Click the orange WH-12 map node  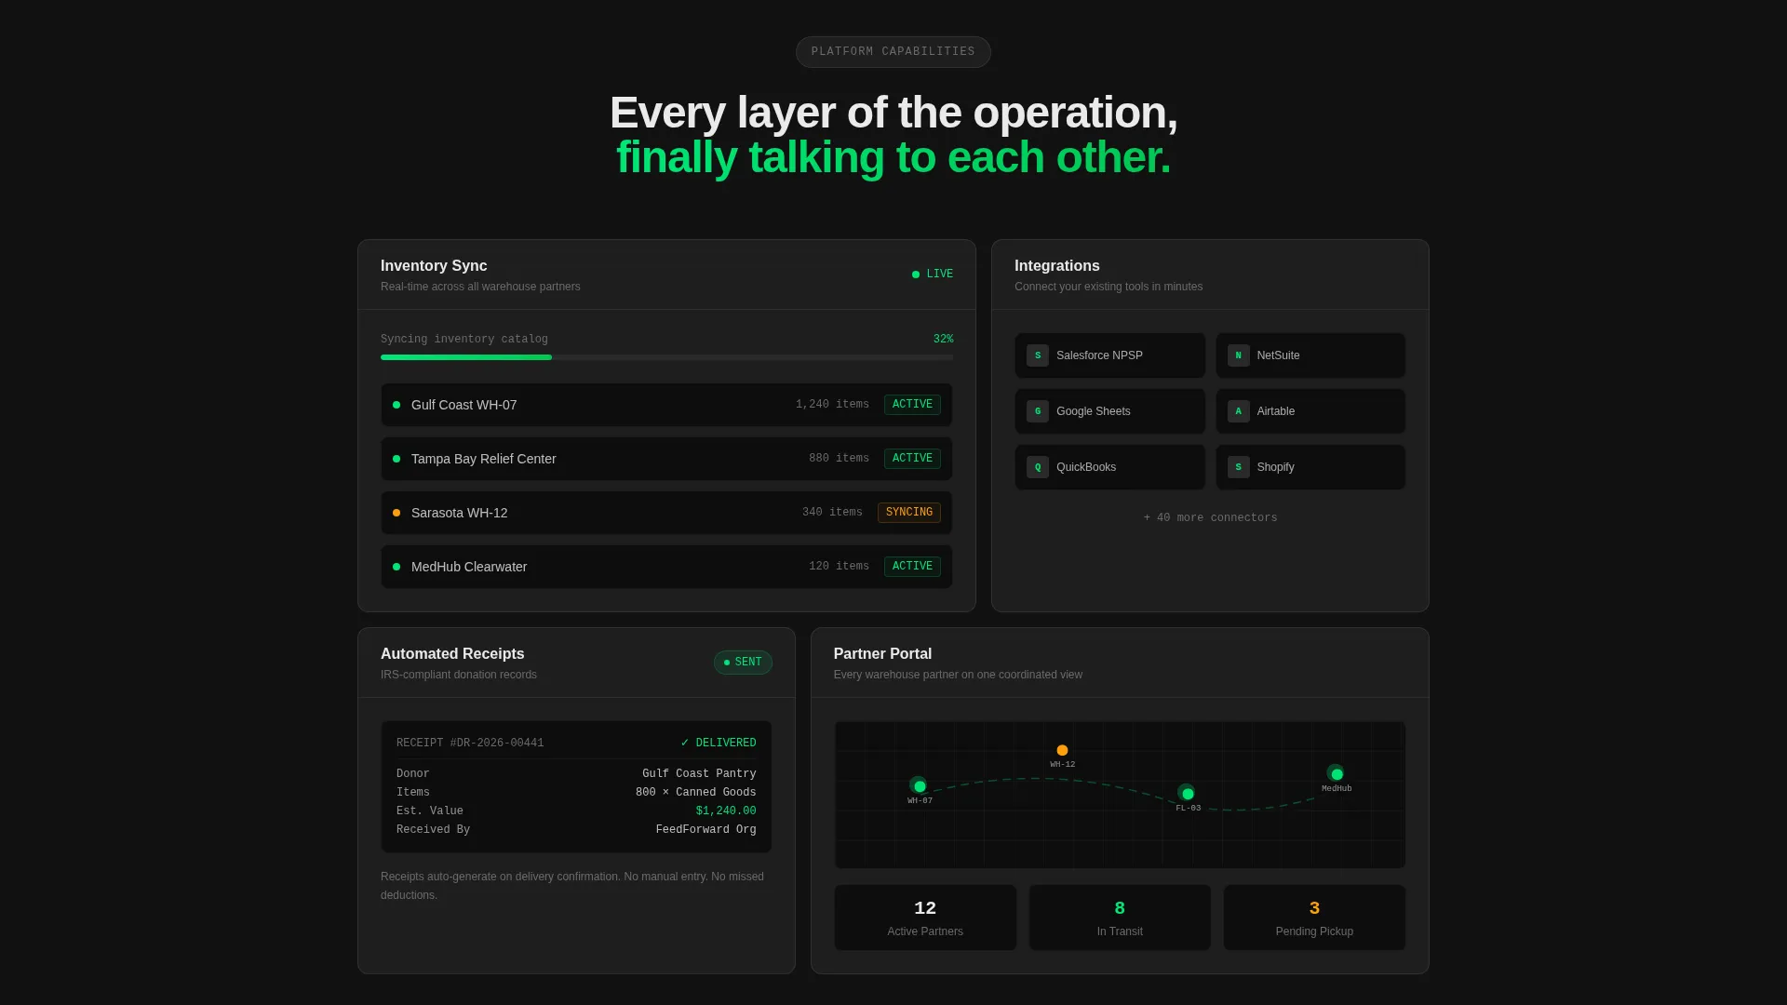1062,750
